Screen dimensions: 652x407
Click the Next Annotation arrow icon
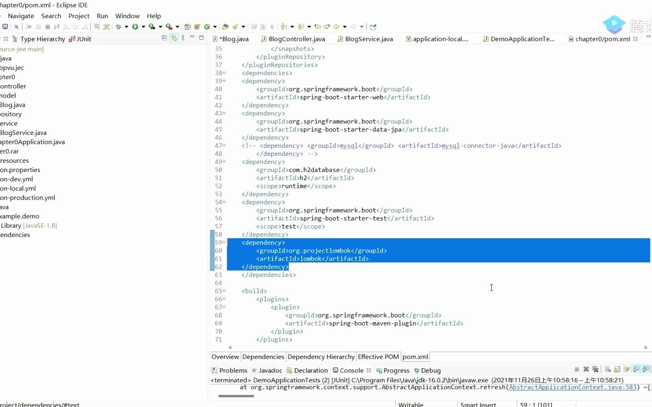[284, 27]
